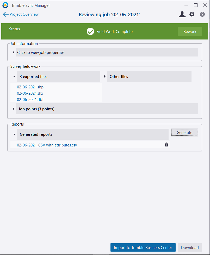Click Import to Trimble Business Center

click(x=143, y=247)
